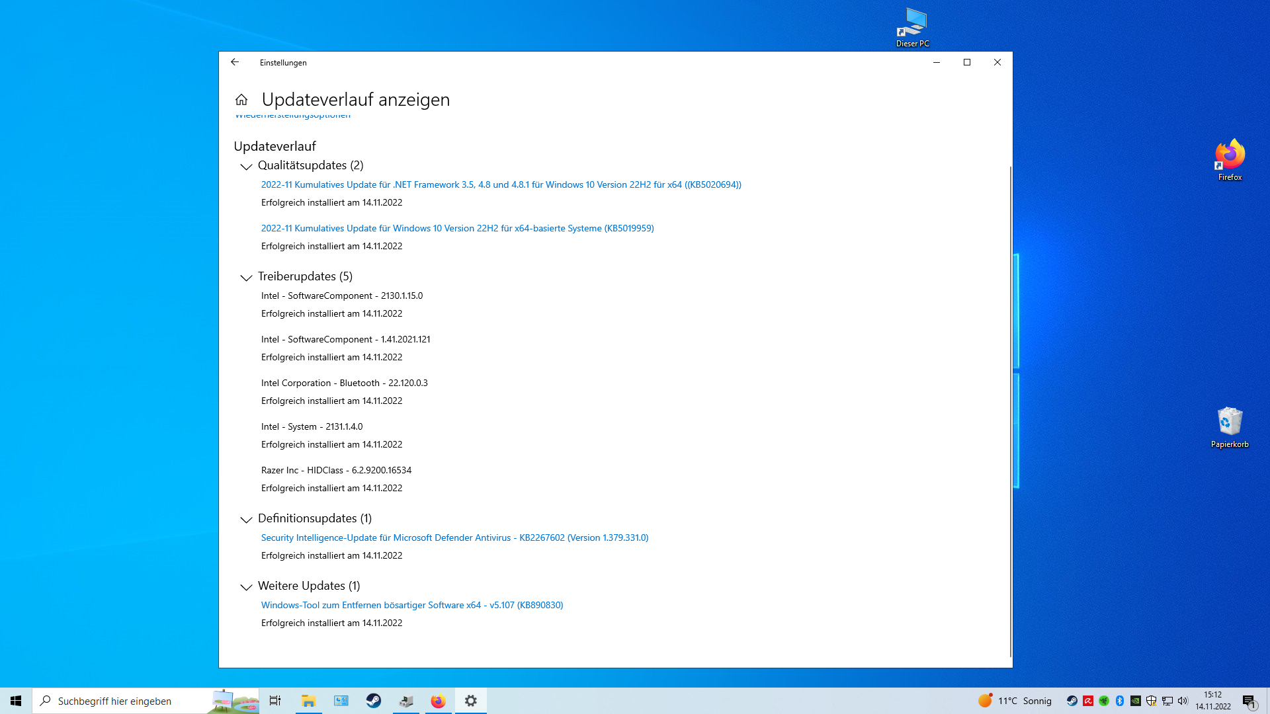Viewport: 1270px width, 714px height.
Task: Click the Task View taskbar button
Action: [x=275, y=701]
